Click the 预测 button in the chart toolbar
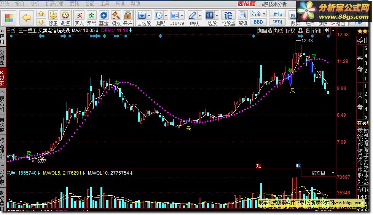Viewport: 373px width, 215px height. tap(317, 30)
